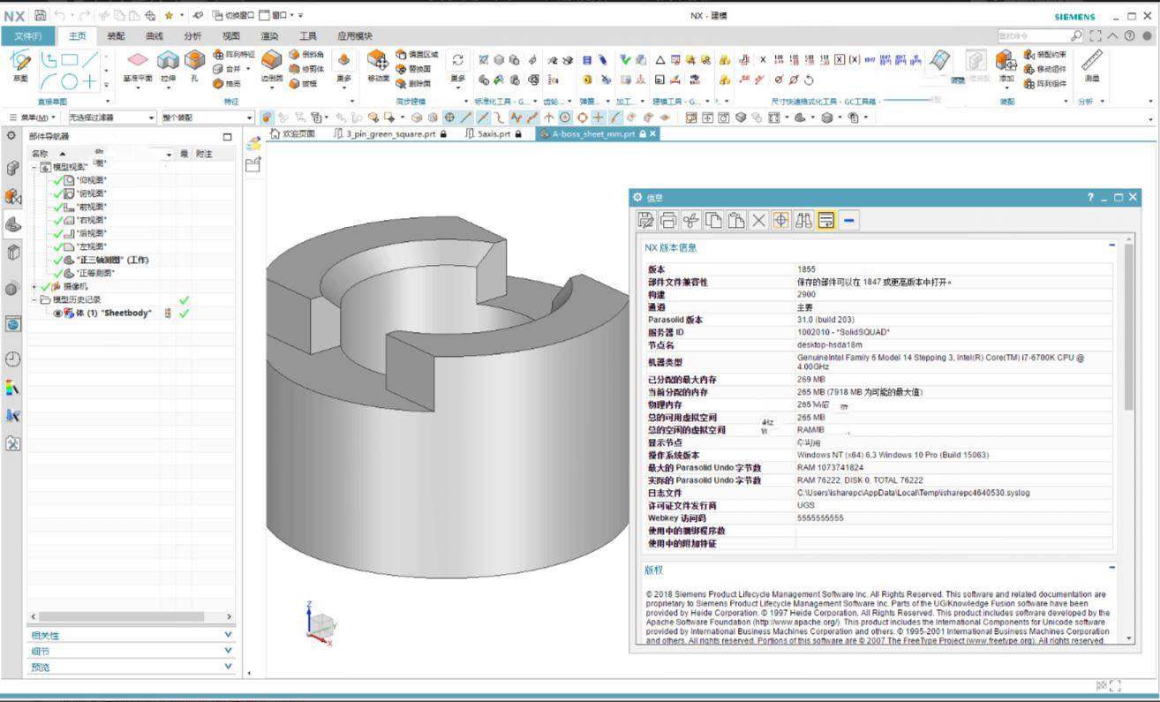Click the 边倒圆 (Edge Blend) icon
The image size is (1160, 702).
272,64
